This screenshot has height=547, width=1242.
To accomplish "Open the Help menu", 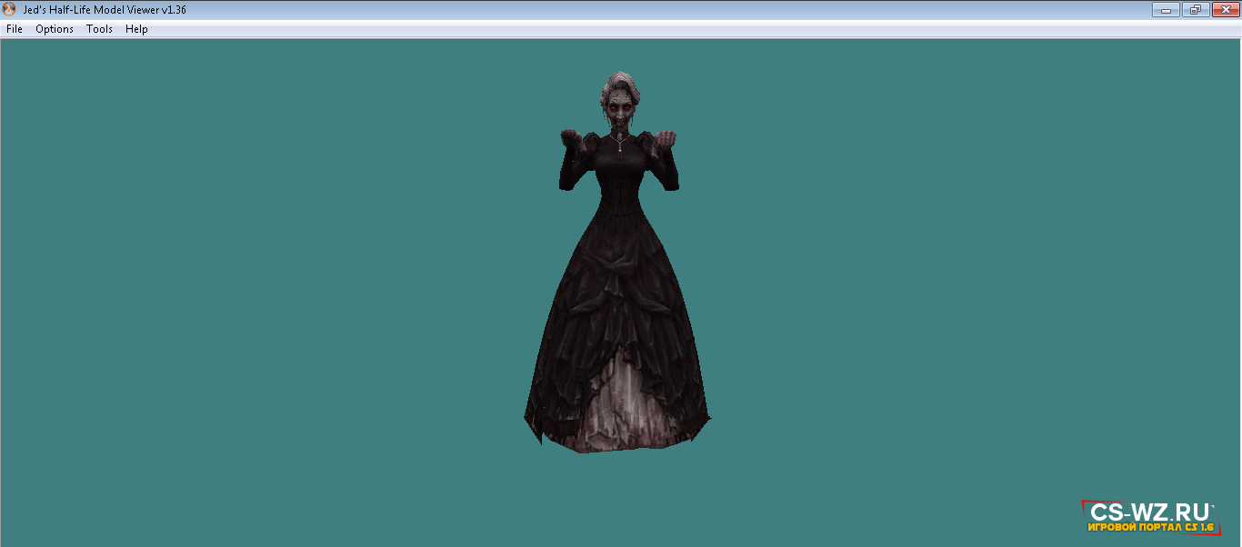I will pos(136,29).
